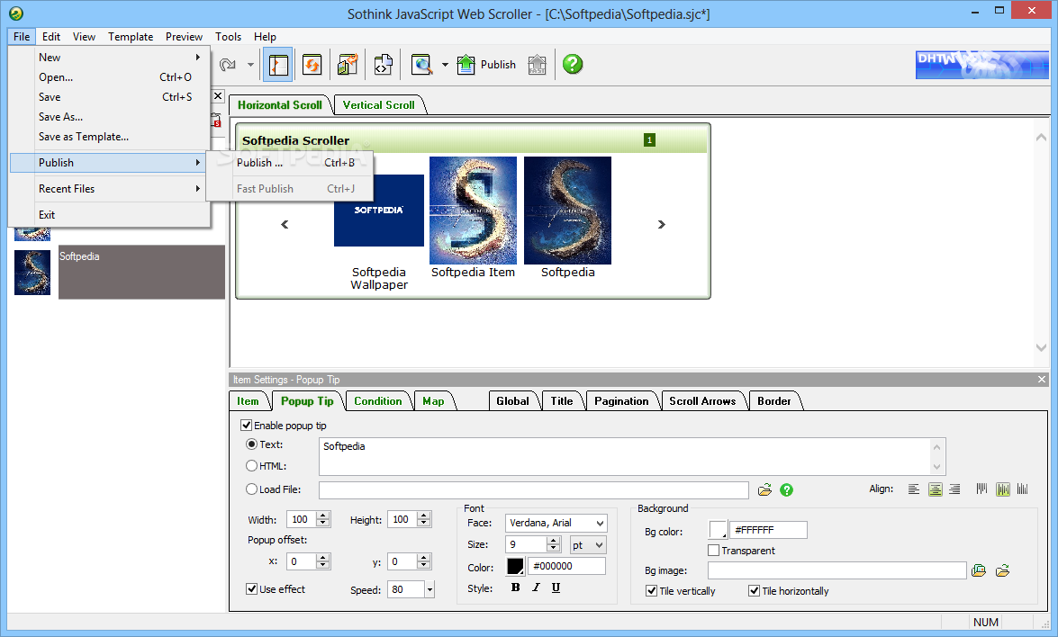Open the font size unit pt dropdown
The image size is (1058, 637).
(x=599, y=544)
